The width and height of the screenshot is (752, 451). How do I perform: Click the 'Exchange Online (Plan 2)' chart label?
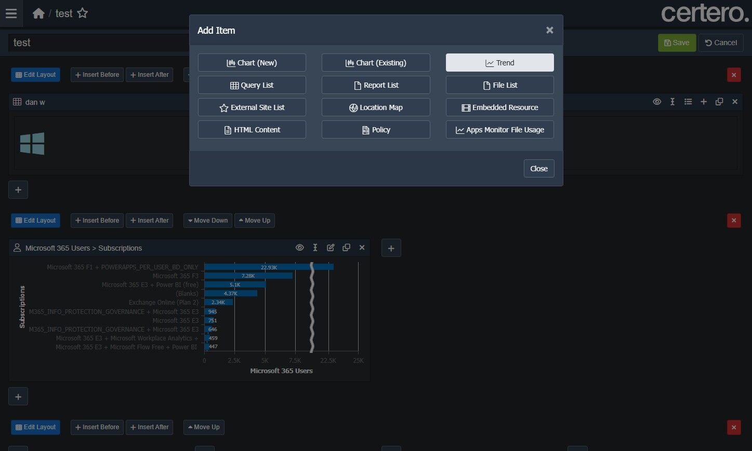coord(164,303)
